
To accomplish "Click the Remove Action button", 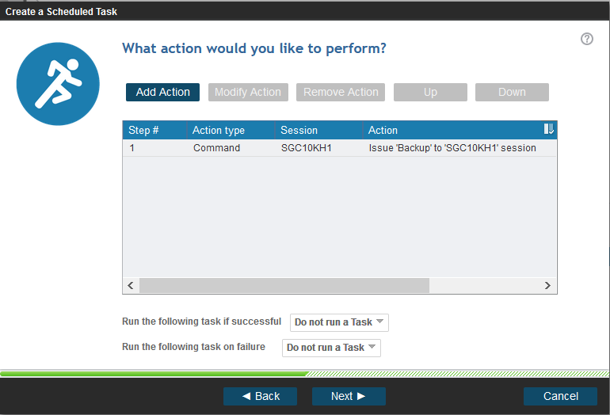I will pos(341,92).
